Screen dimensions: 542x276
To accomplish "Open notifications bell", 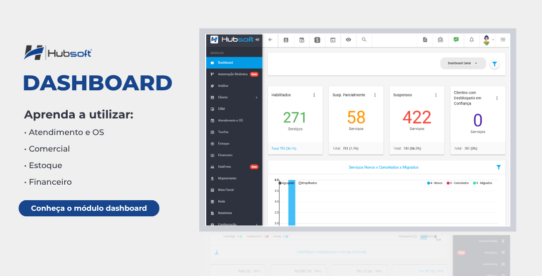I will (471, 40).
